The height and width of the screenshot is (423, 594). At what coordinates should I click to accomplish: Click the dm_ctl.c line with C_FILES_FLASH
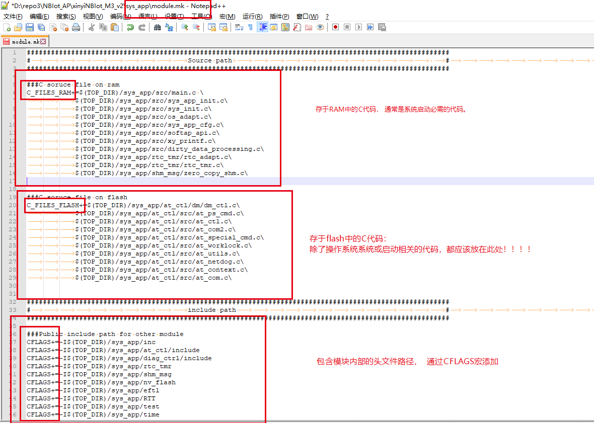(133, 205)
